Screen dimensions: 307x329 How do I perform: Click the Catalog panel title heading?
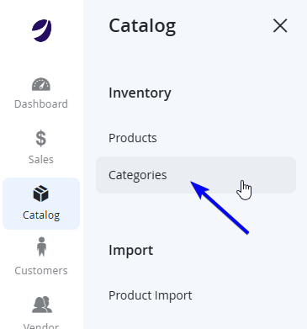pyautogui.click(x=142, y=26)
